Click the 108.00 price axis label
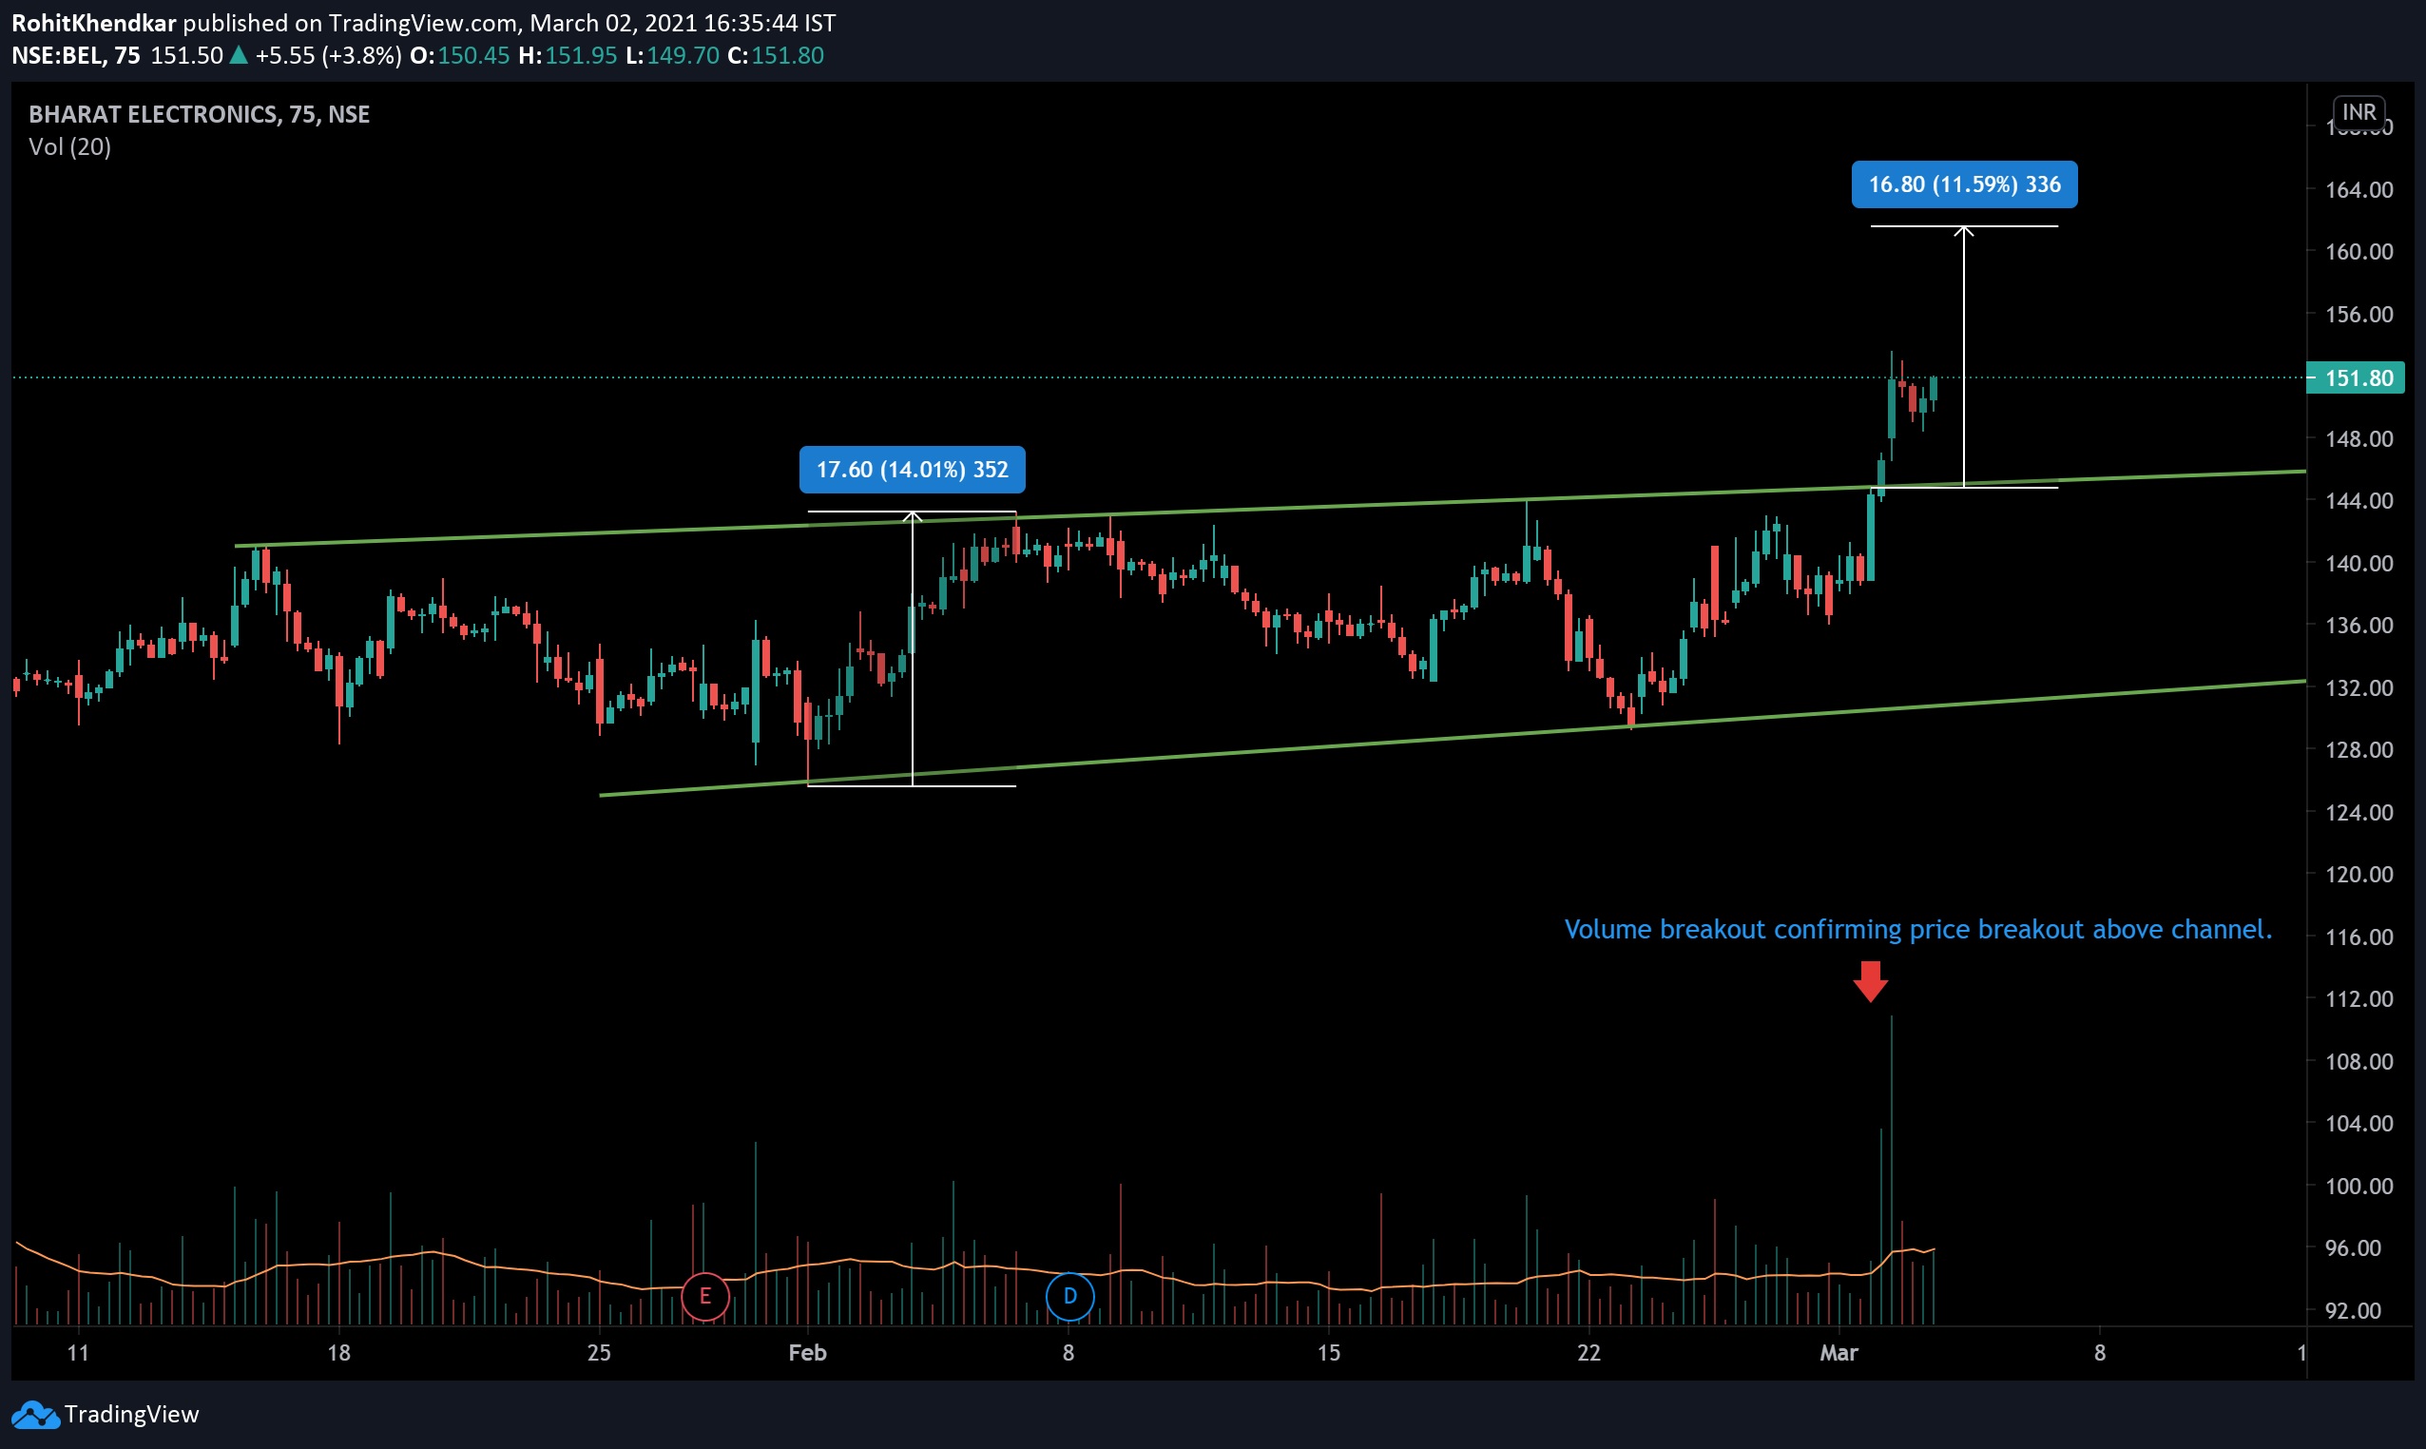Image resolution: width=2426 pixels, height=1449 pixels. click(2359, 1061)
